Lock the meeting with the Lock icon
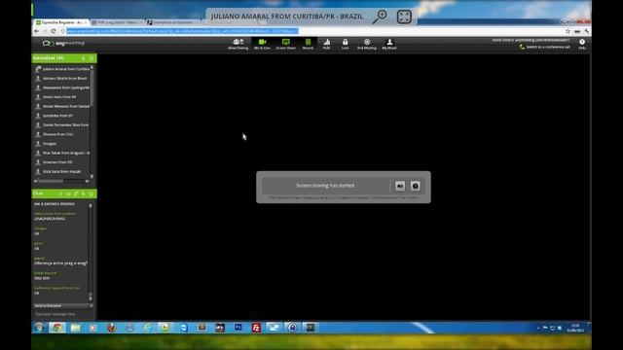623x350 pixels. coord(345,44)
